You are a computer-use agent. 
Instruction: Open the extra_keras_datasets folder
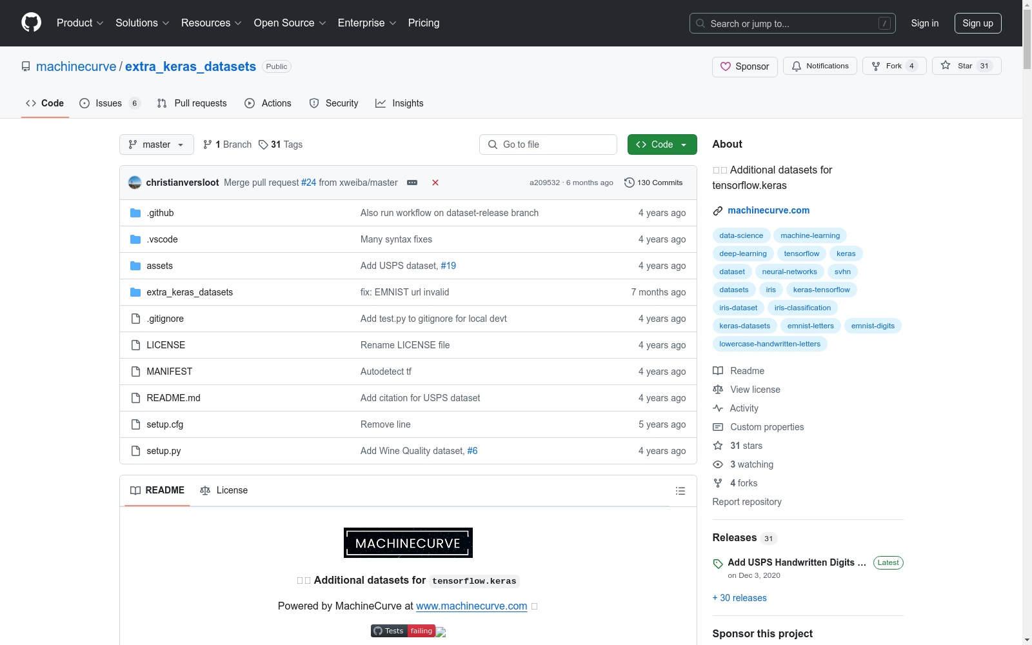(190, 292)
